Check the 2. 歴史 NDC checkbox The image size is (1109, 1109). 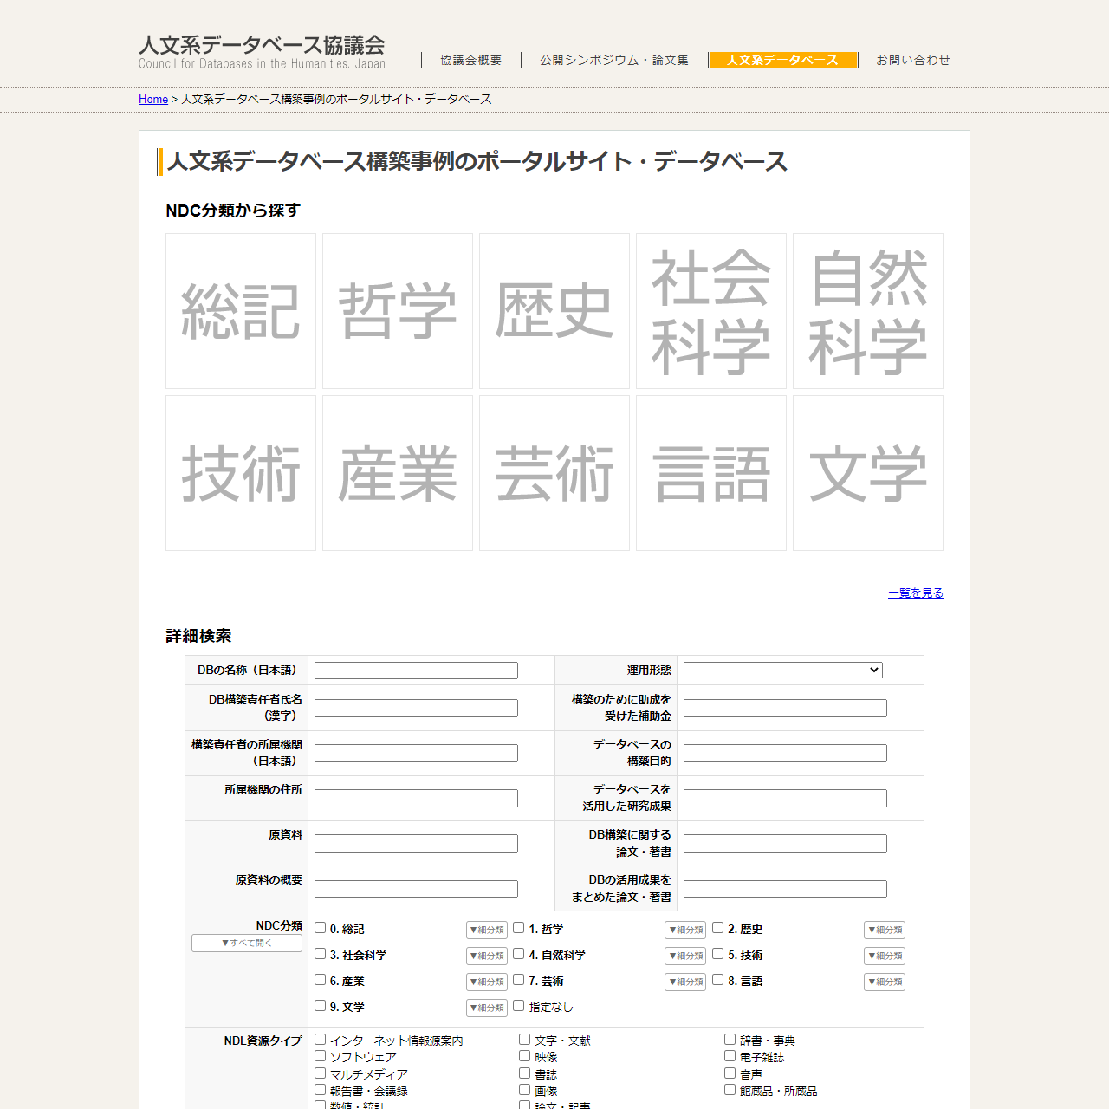pyautogui.click(x=718, y=928)
